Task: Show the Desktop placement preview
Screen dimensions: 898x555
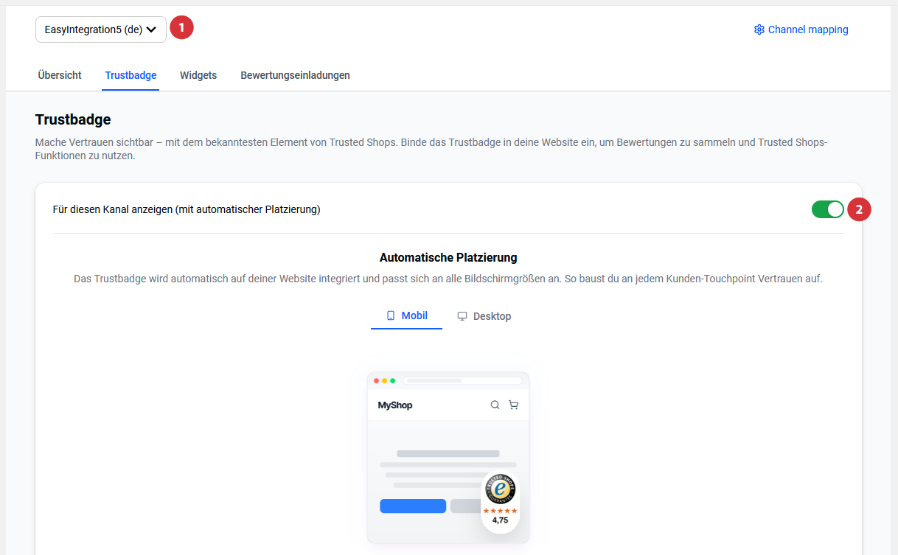Action: coord(484,316)
